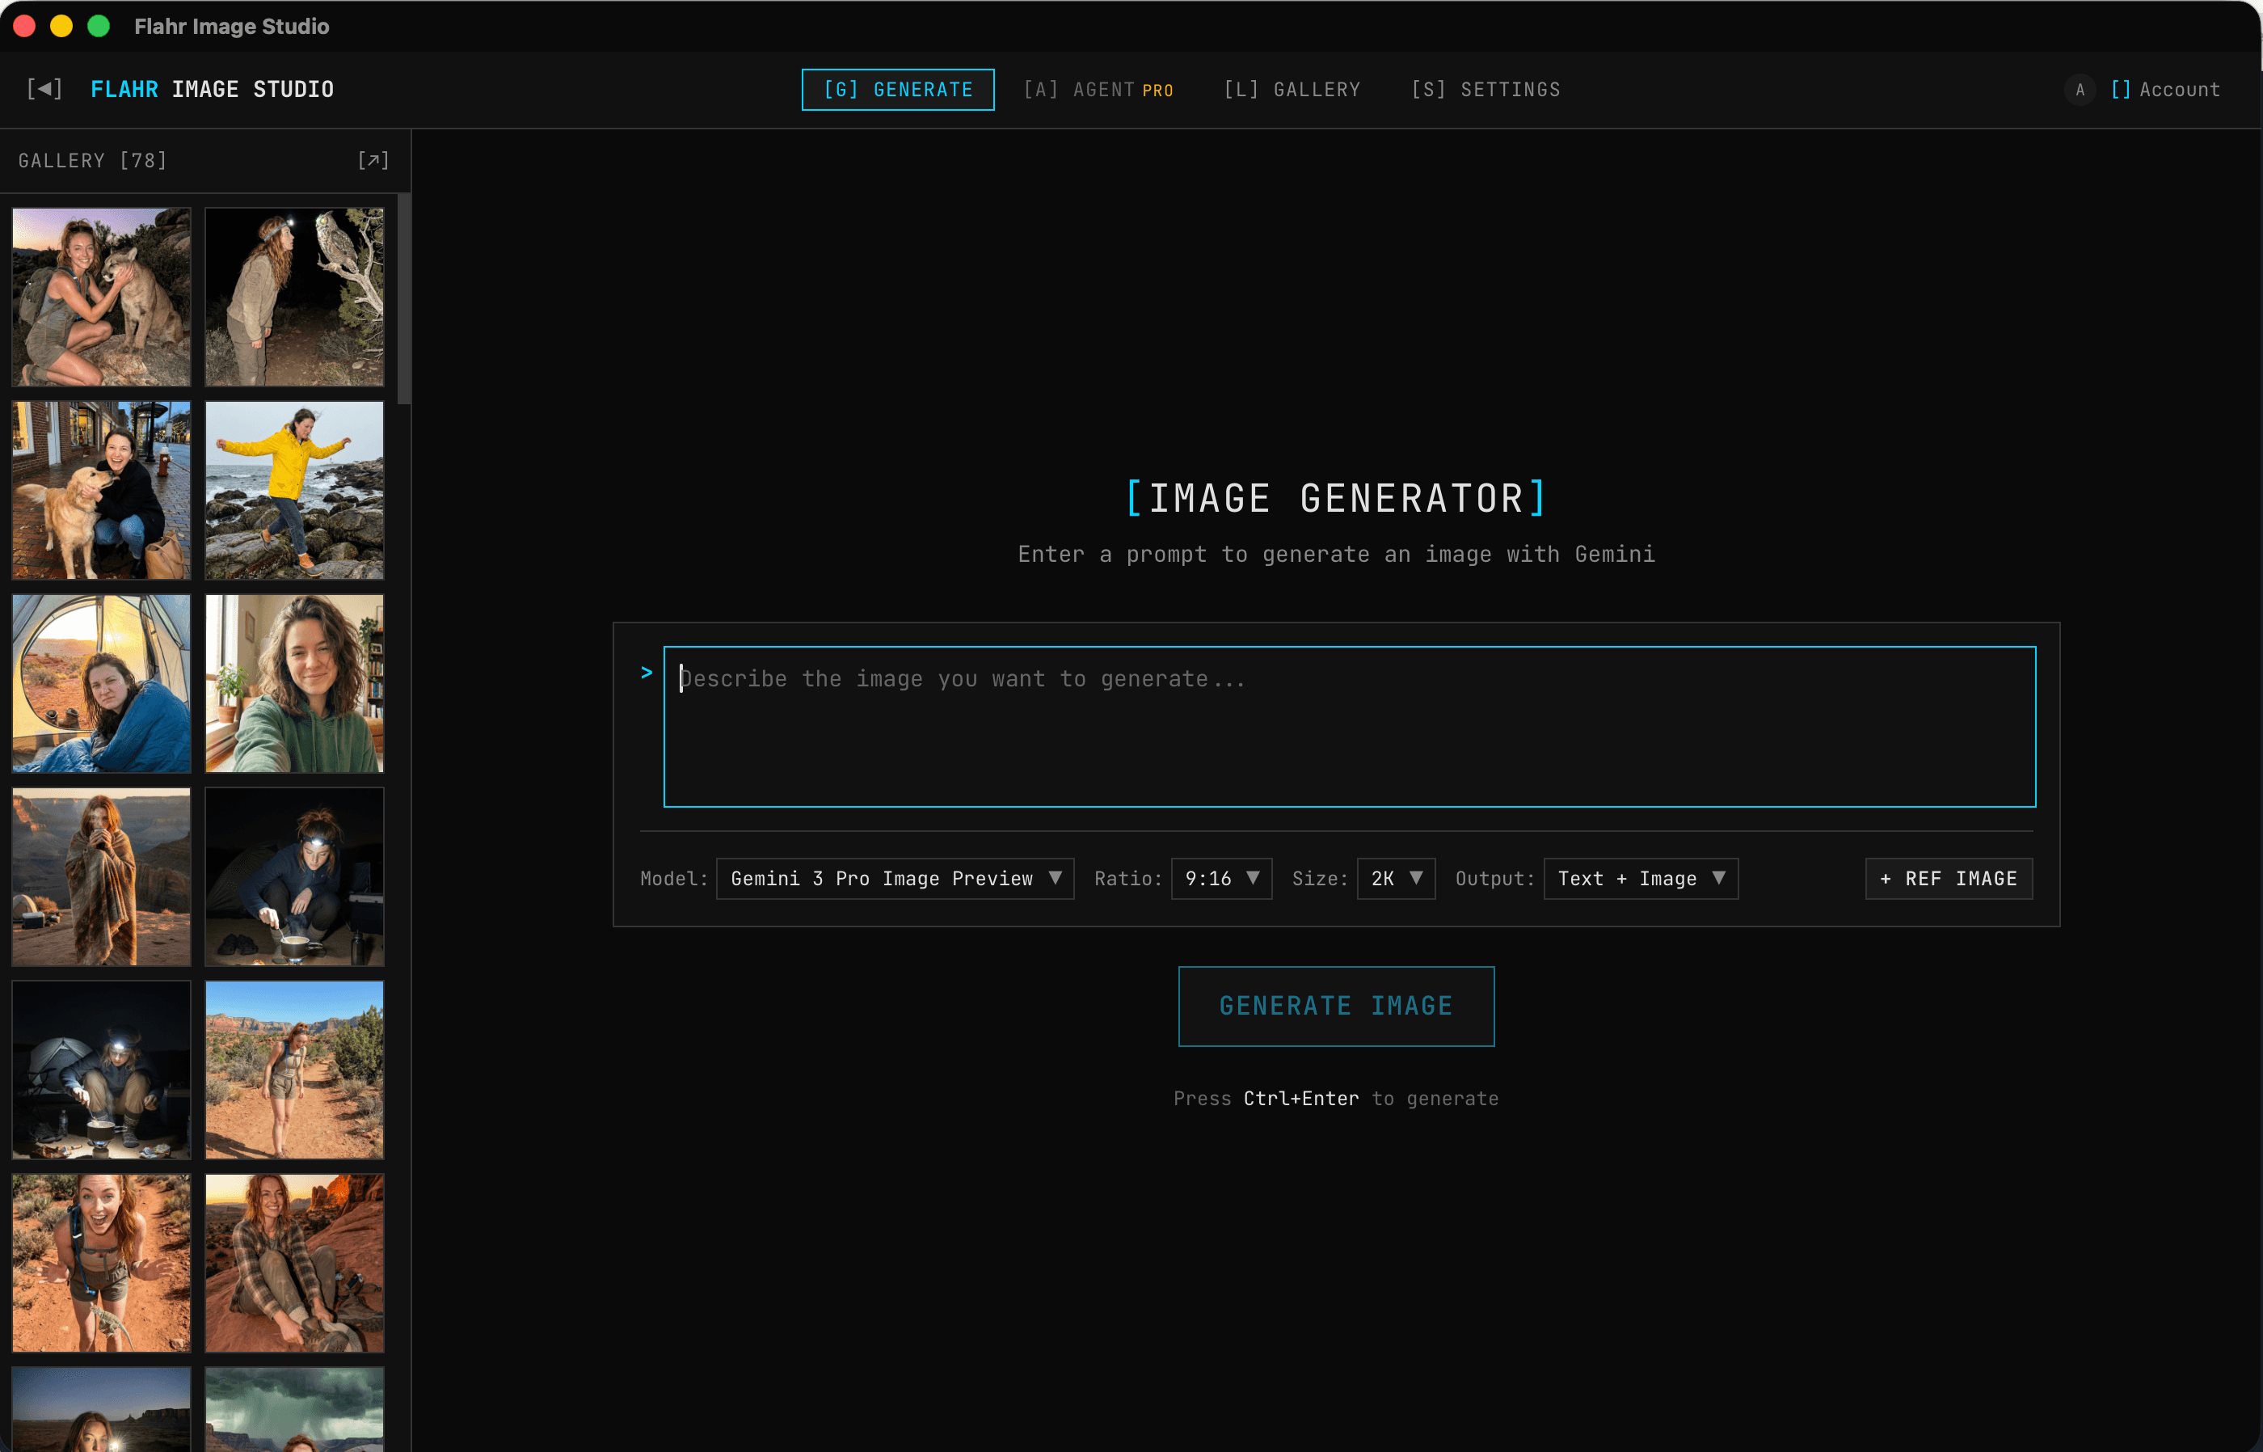Image resolution: width=2263 pixels, height=1452 pixels.
Task: Open the golden retriever photo thumbnail
Action: tap(101, 489)
